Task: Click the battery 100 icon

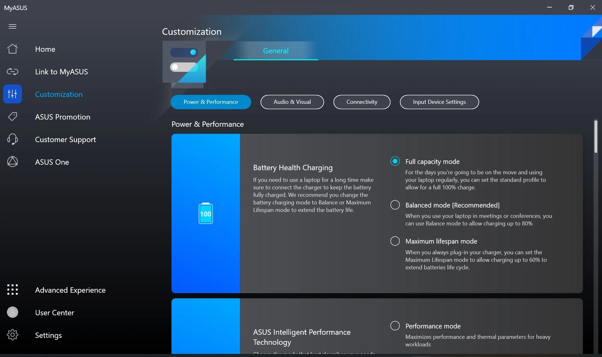Action: click(x=206, y=213)
